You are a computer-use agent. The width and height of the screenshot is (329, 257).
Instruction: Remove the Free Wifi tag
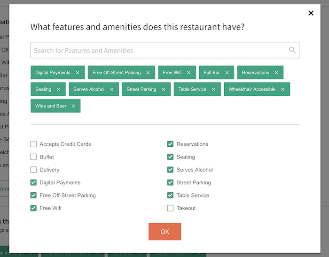click(x=188, y=73)
